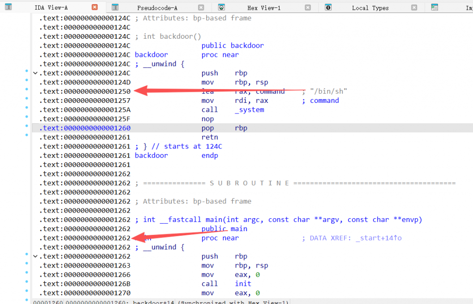The image size is (473, 304).
Task: Click the Hex View-1 tab icon
Action: (221, 7)
